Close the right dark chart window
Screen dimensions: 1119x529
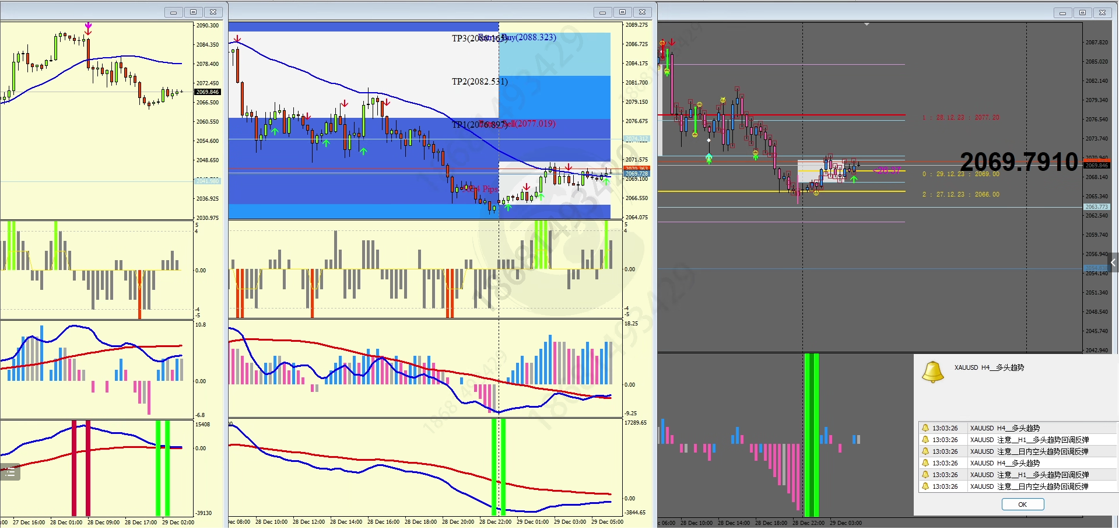tap(1102, 12)
